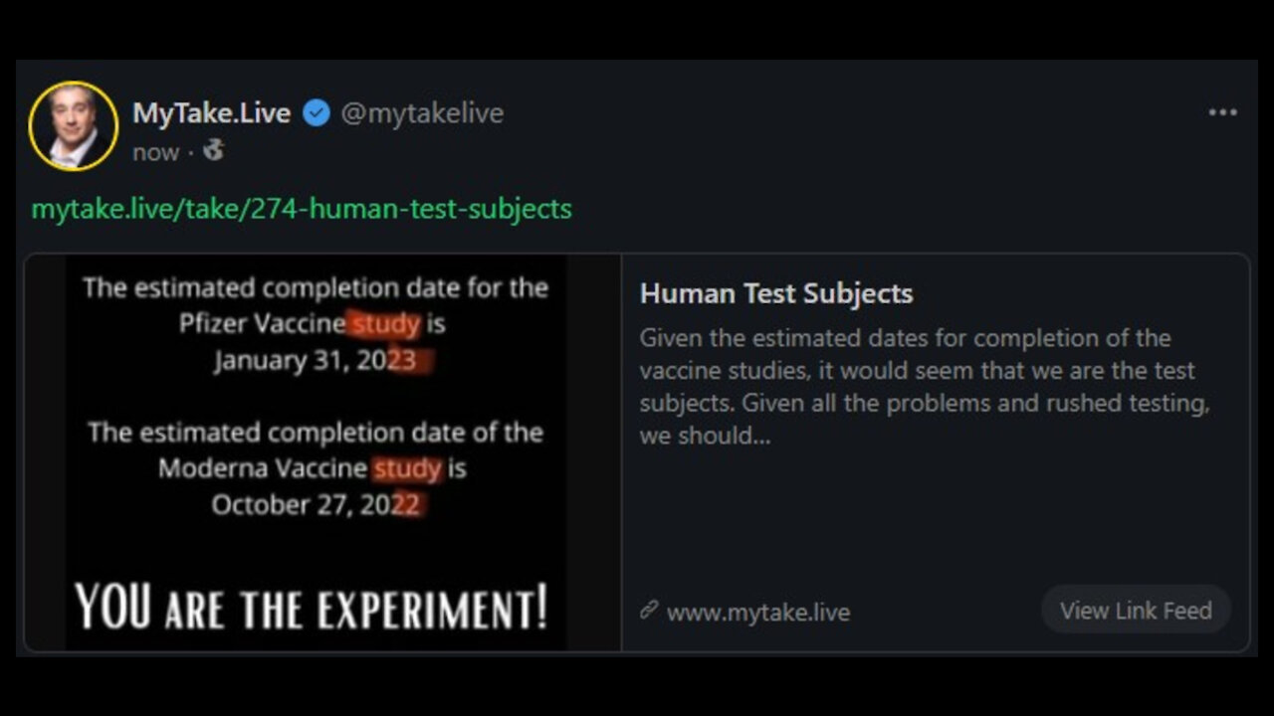The image size is (1274, 716).
Task: Click highlighted "study" in the Pfizer line
Action: pyautogui.click(x=386, y=324)
